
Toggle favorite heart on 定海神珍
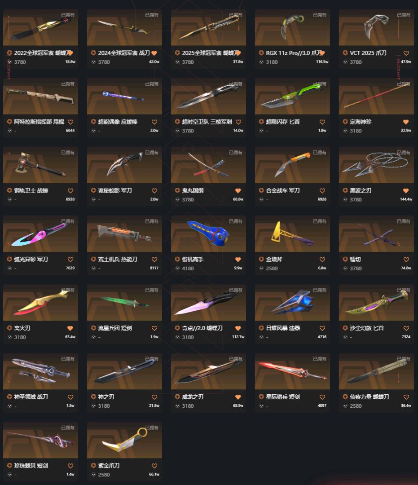pyautogui.click(x=406, y=122)
